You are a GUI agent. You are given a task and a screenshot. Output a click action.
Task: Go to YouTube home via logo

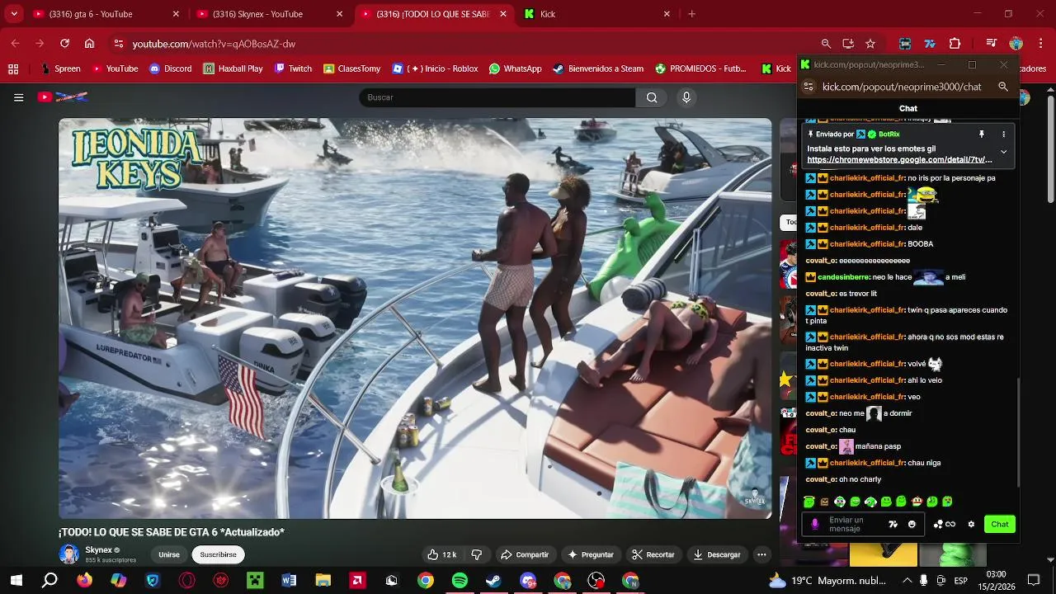tap(63, 97)
